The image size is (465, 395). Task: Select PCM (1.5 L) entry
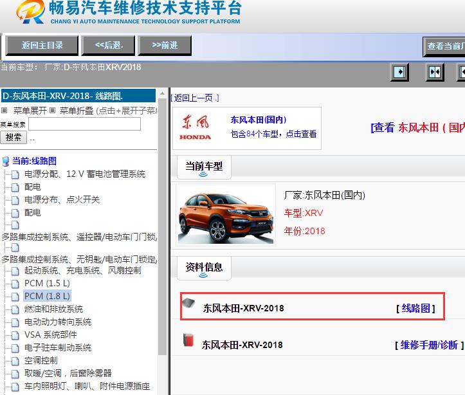click(x=47, y=283)
